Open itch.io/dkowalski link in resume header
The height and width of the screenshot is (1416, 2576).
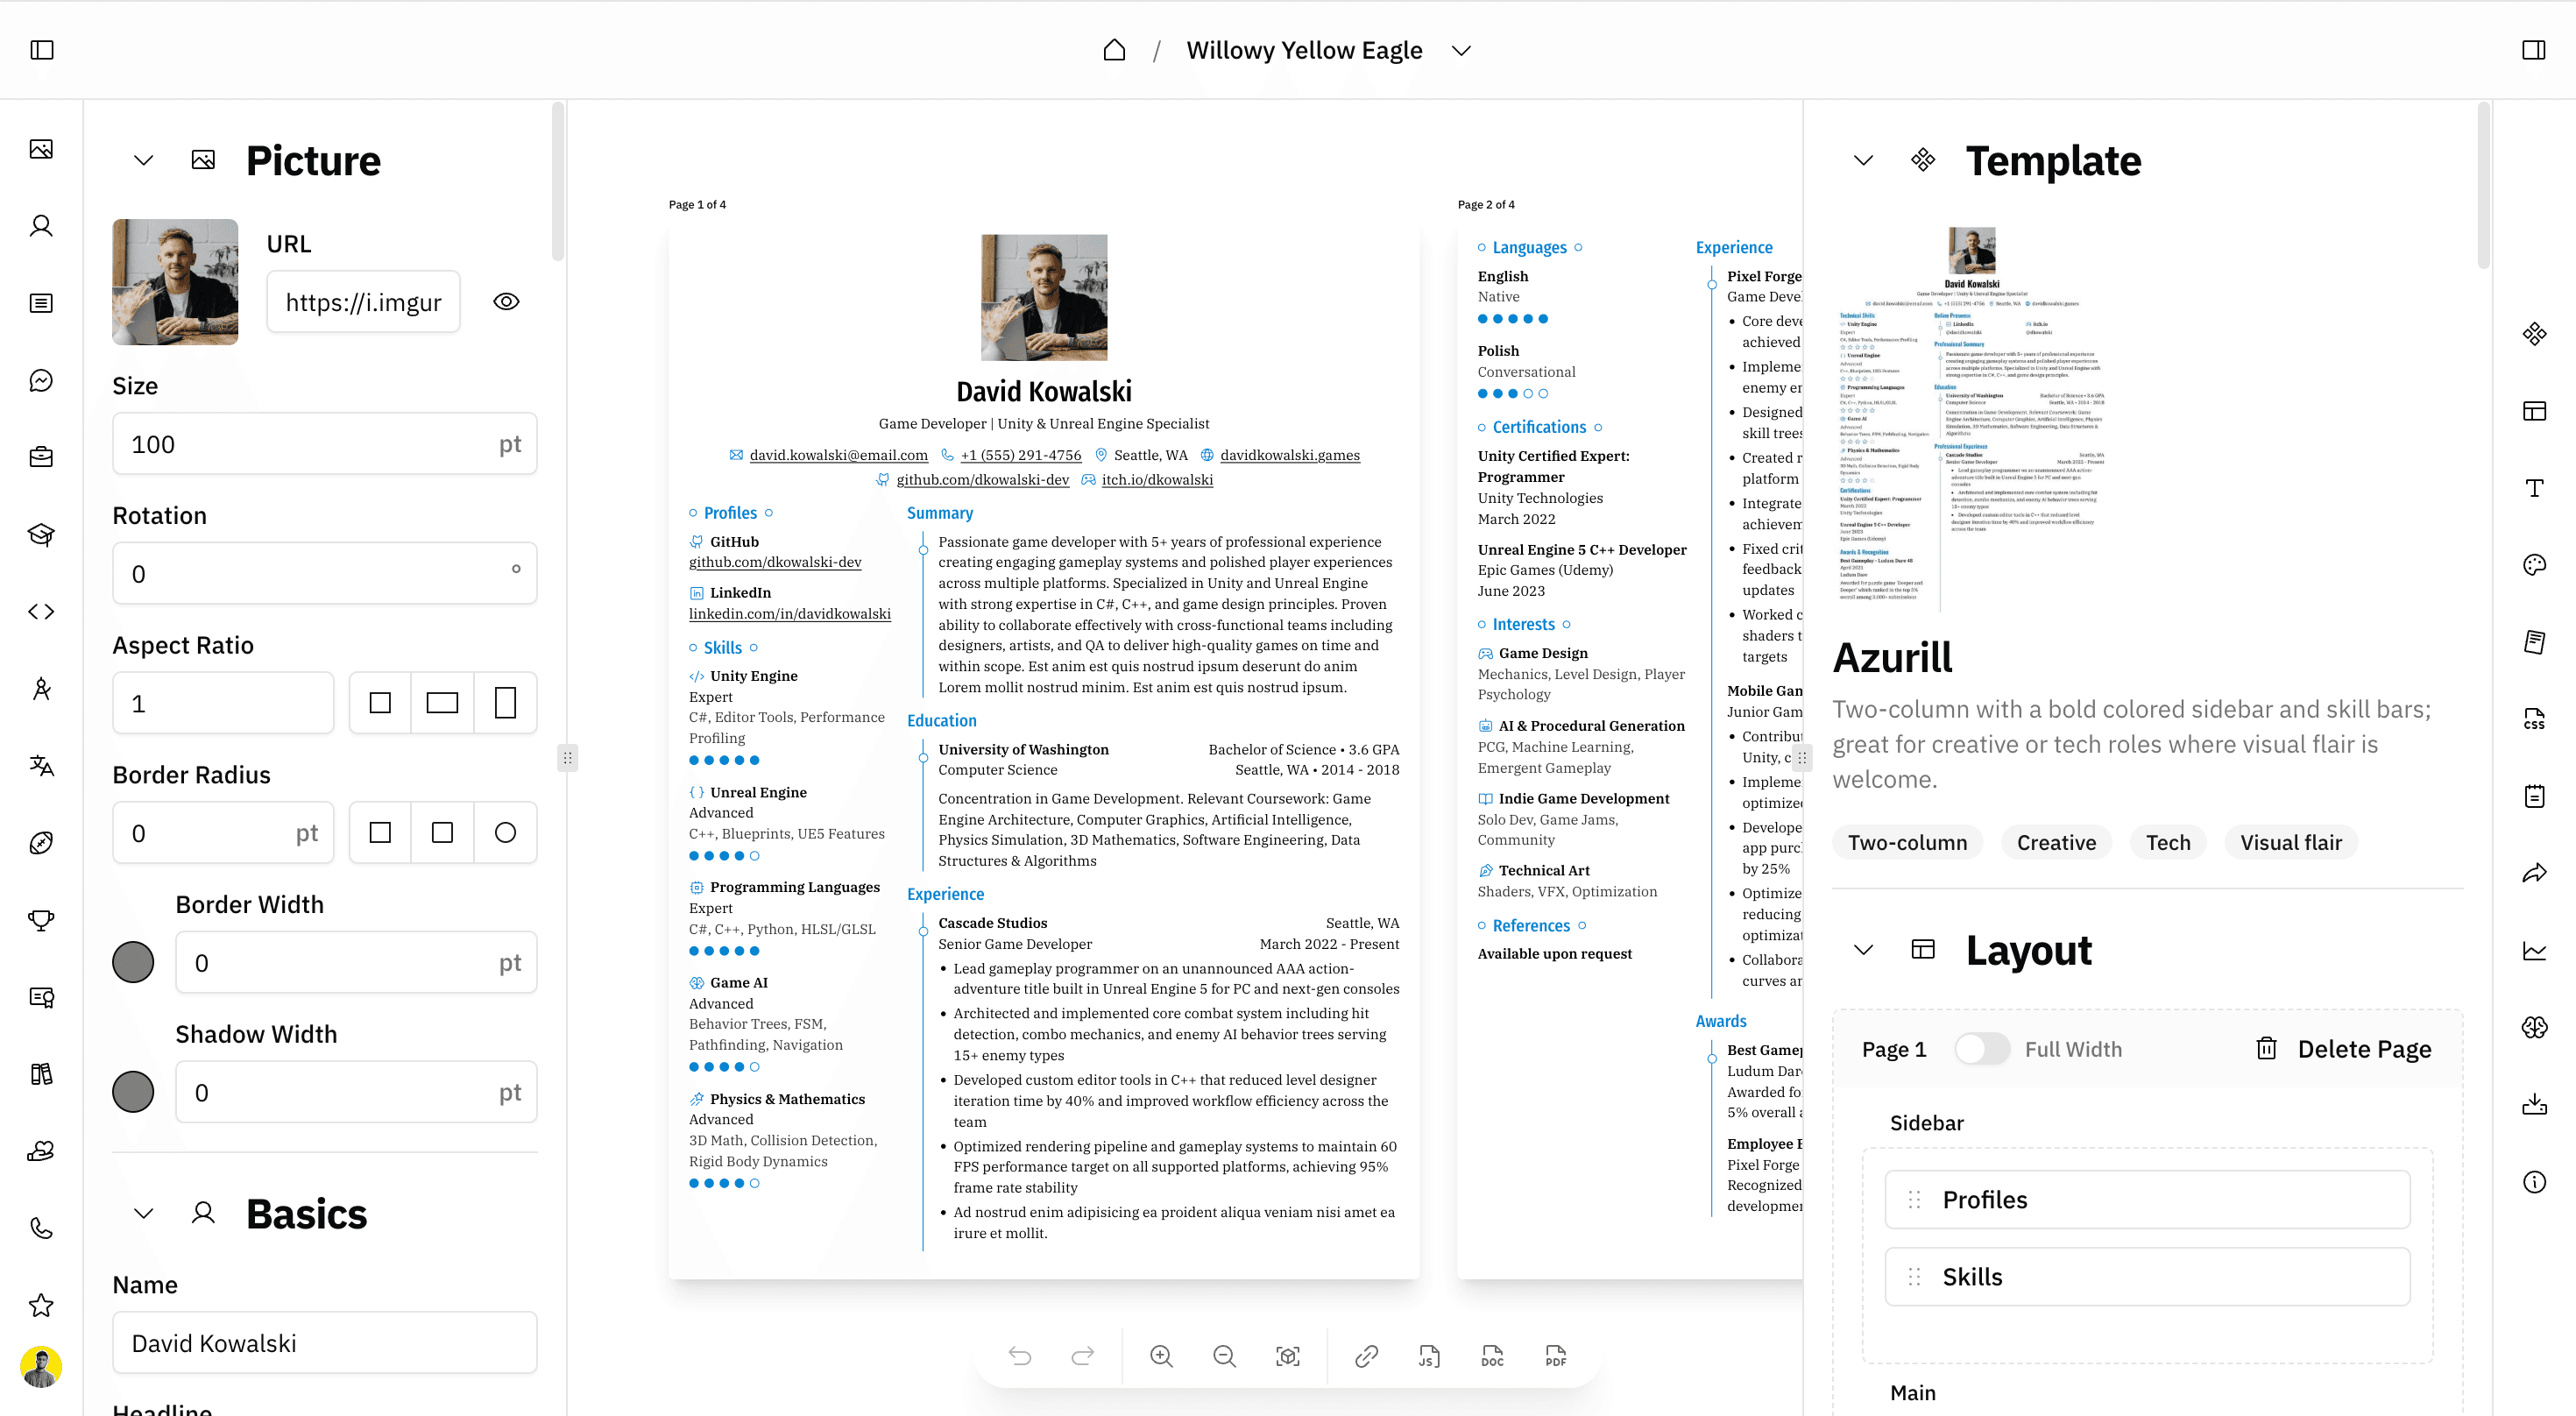point(1157,480)
